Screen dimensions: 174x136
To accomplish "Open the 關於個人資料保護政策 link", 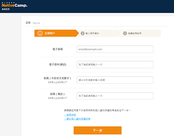I will coord(77,119).
